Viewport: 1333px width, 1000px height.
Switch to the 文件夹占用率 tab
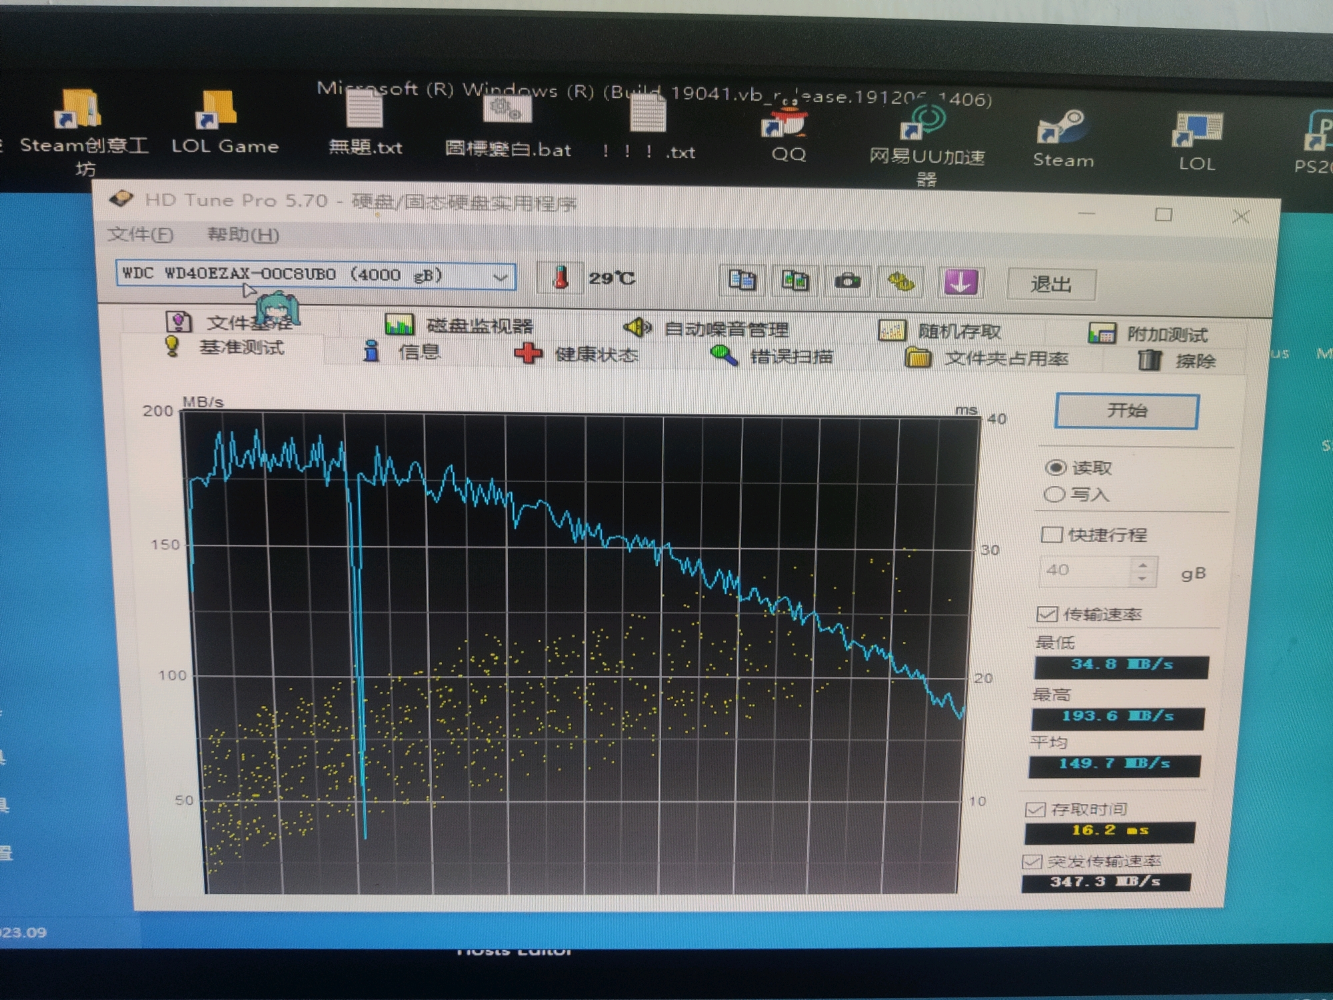[x=986, y=359]
